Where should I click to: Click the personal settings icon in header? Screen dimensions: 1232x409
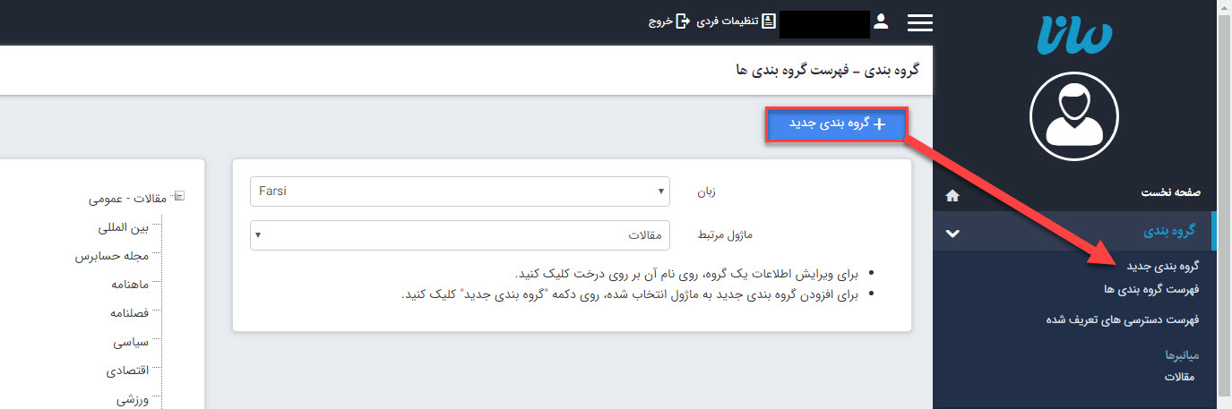pyautogui.click(x=769, y=21)
